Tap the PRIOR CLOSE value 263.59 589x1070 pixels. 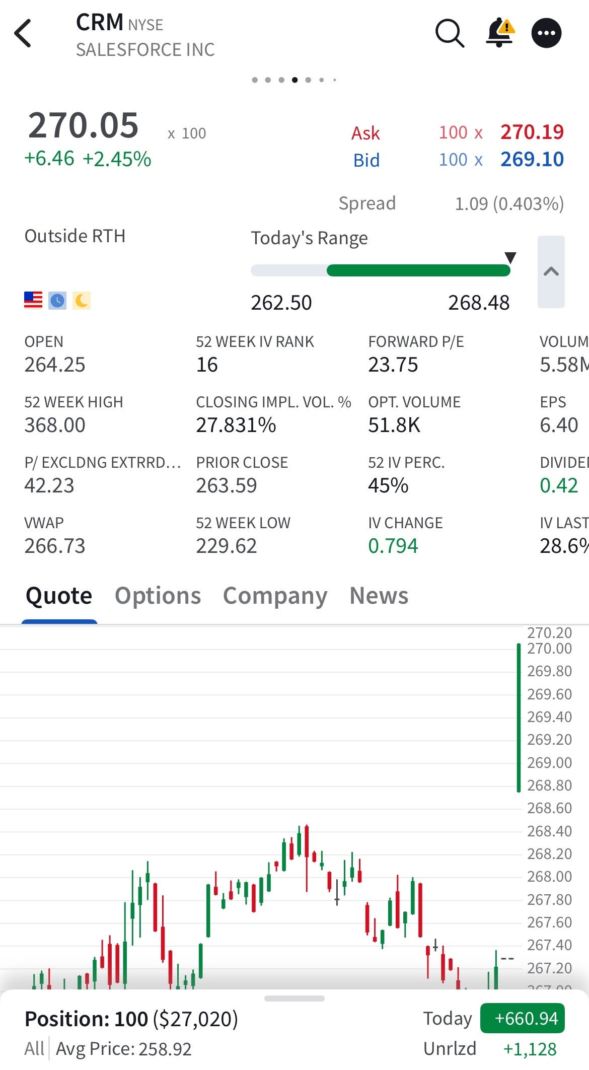coord(227,485)
